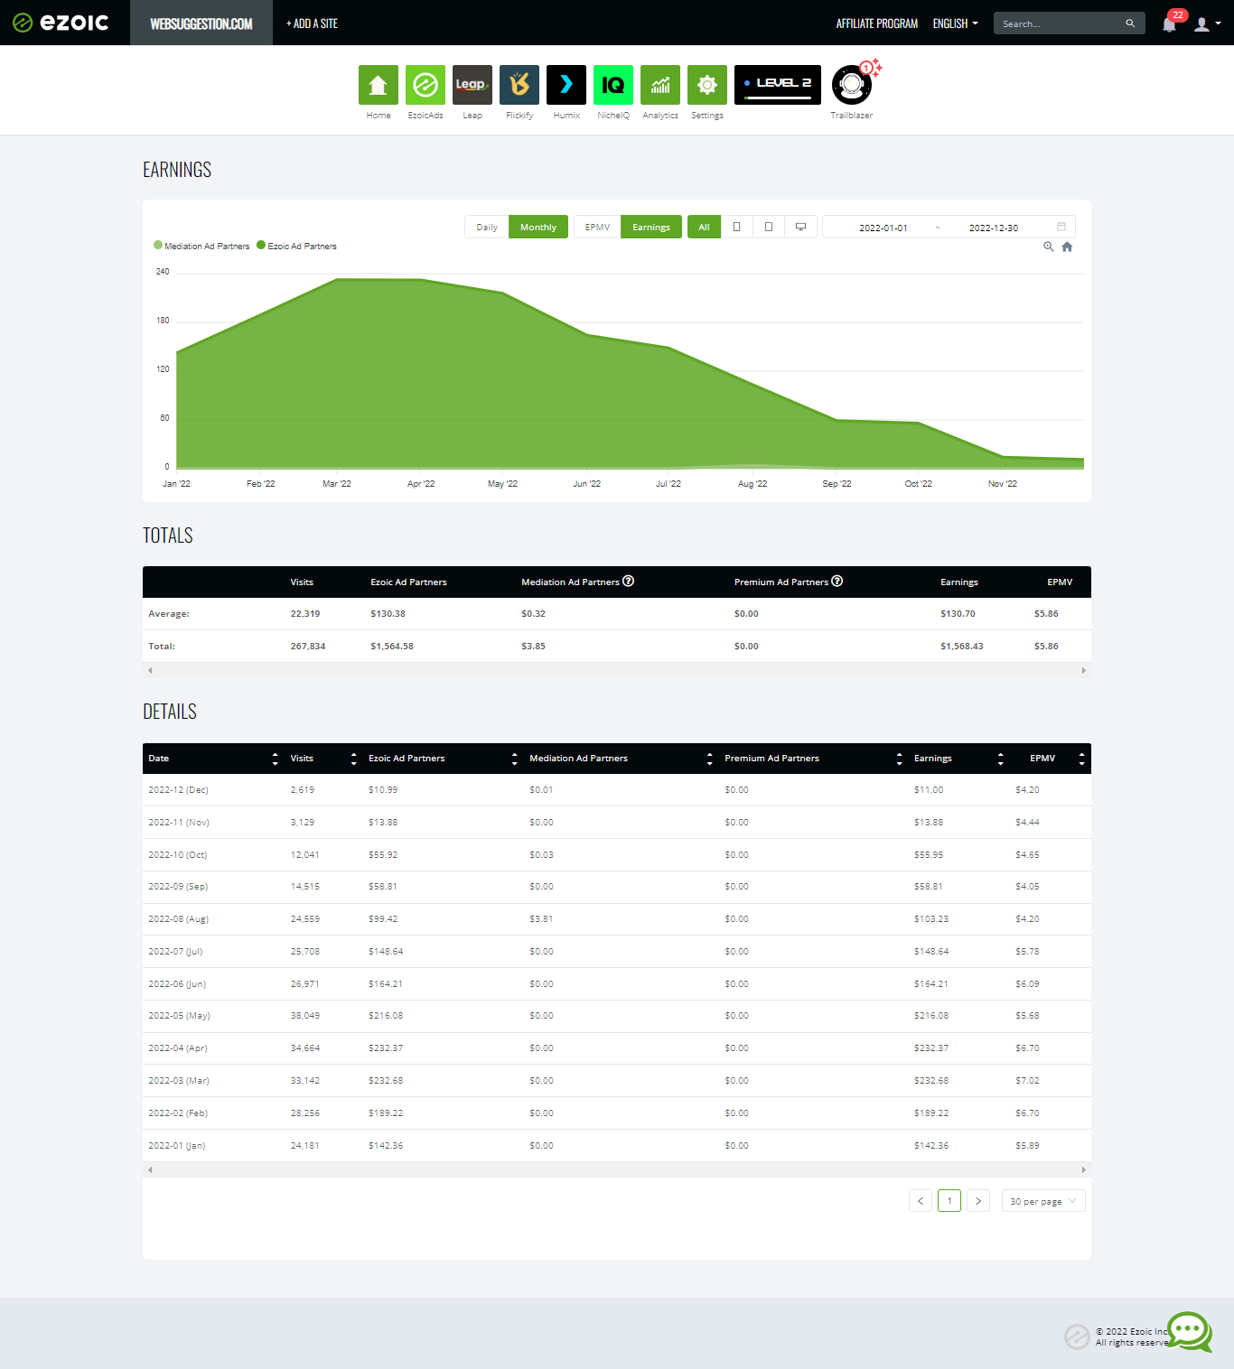Open the Humix app icon
Viewport: 1234px width, 1369px height.
(566, 85)
